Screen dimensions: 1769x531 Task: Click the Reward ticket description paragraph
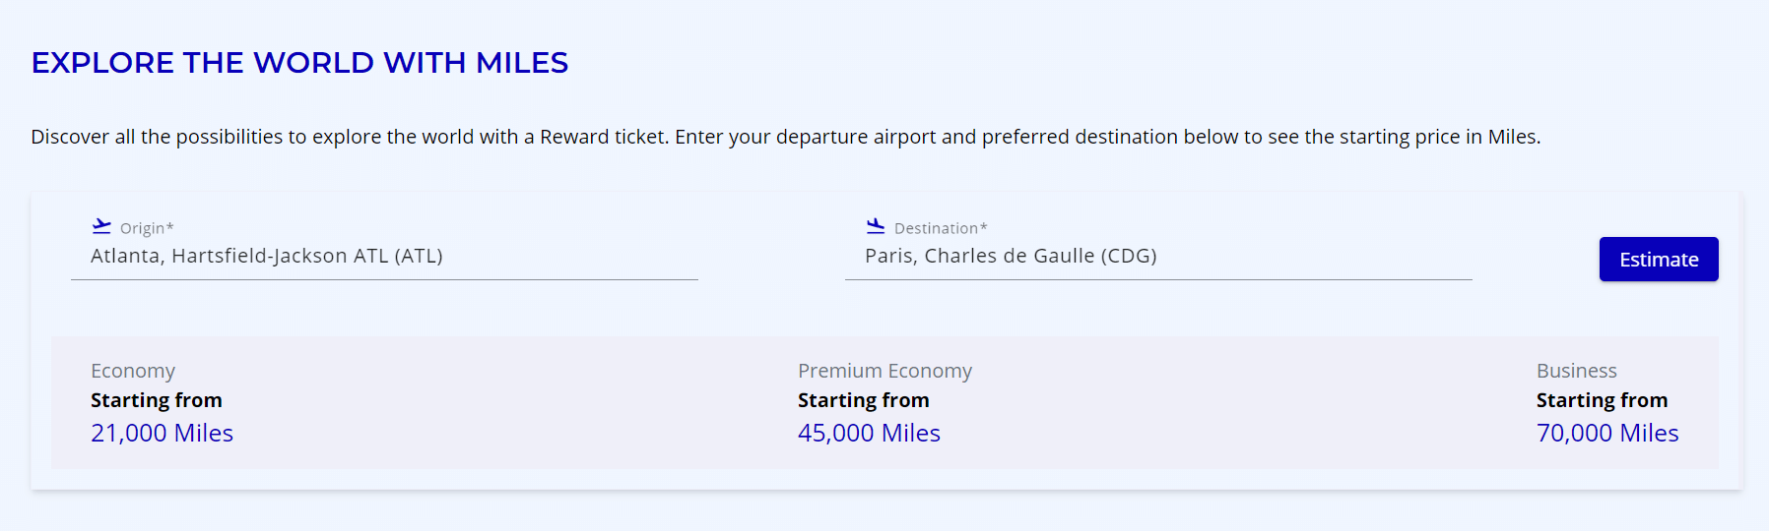click(785, 137)
